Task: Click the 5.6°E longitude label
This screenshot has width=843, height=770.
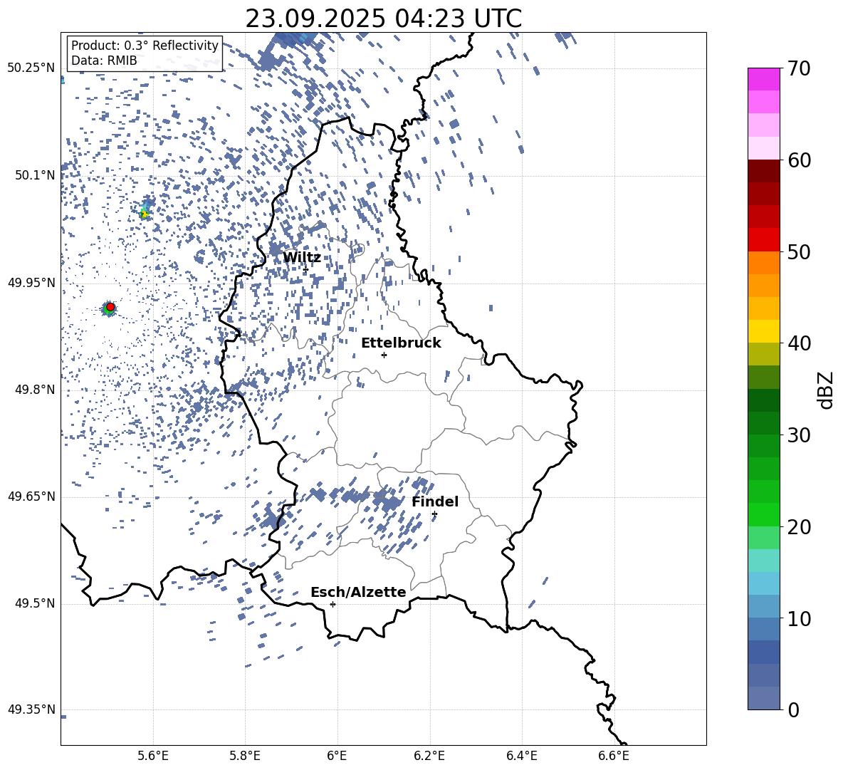Action: [153, 756]
